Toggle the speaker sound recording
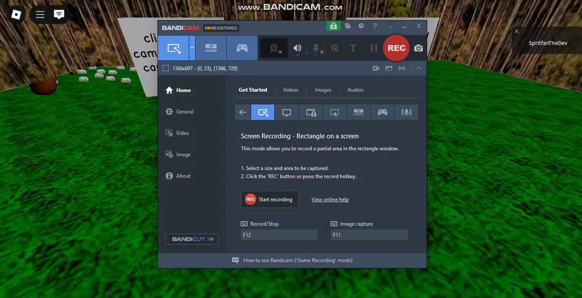Image resolution: width=582 pixels, height=298 pixels. pyautogui.click(x=297, y=47)
